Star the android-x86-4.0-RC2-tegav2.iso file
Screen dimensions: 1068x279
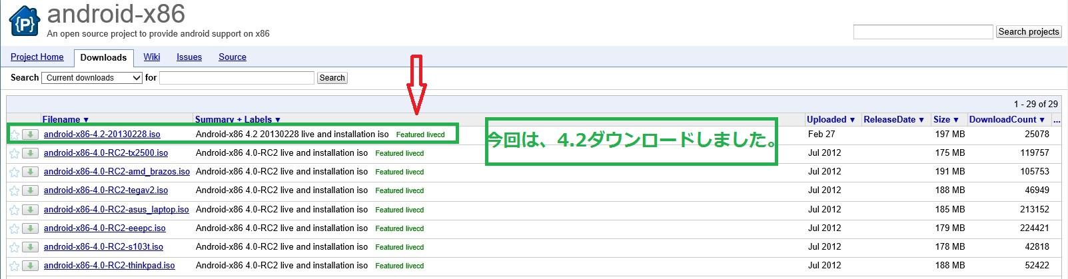15,190
